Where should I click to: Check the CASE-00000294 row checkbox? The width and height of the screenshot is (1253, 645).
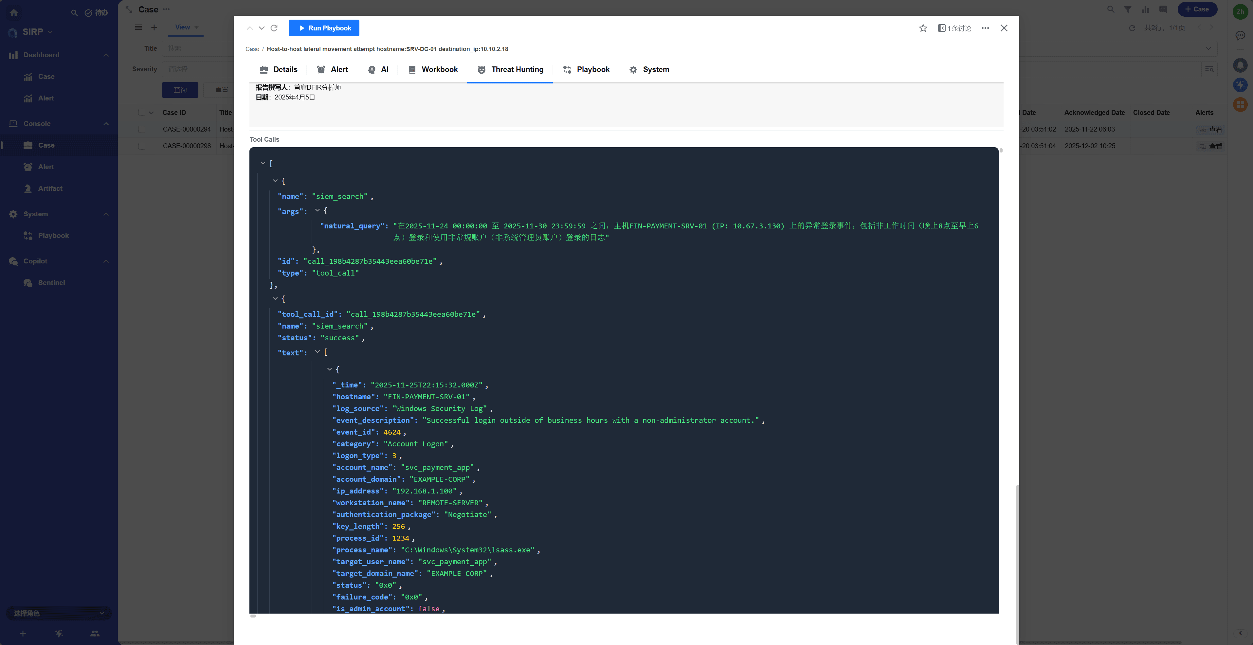[141, 129]
